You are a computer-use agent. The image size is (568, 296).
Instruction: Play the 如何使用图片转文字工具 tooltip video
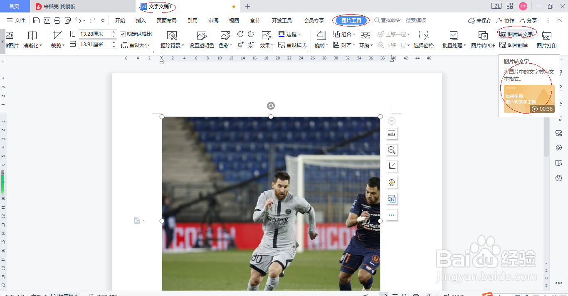click(529, 99)
